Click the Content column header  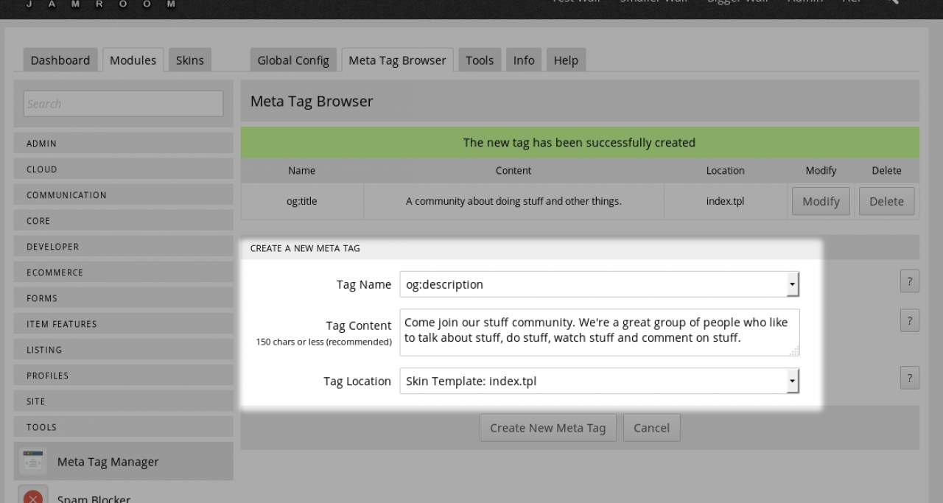pos(513,170)
